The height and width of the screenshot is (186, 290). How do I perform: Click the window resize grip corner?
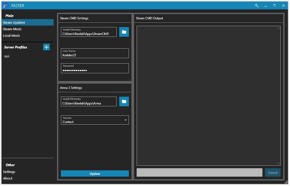coord(286,182)
